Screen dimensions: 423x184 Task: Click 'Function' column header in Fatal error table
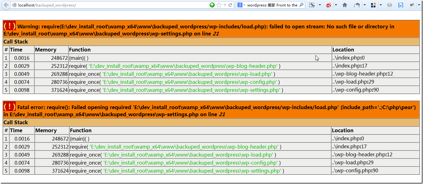pos(81,130)
